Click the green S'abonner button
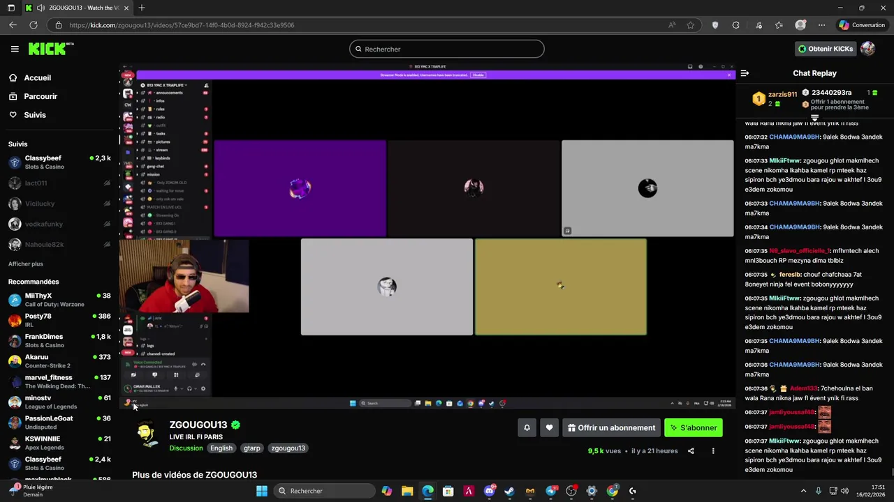Screen dimensions: 894x502 tap(694, 428)
